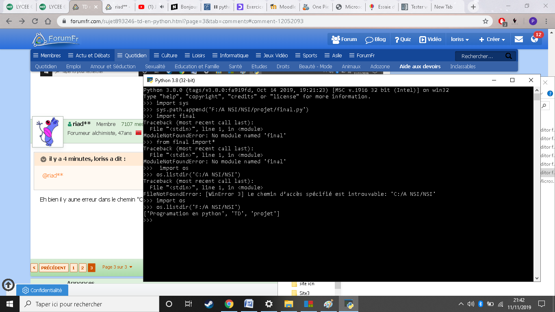Image resolution: width=555 pixels, height=312 pixels.
Task: Select the Education et Famille link
Action: [197, 66]
